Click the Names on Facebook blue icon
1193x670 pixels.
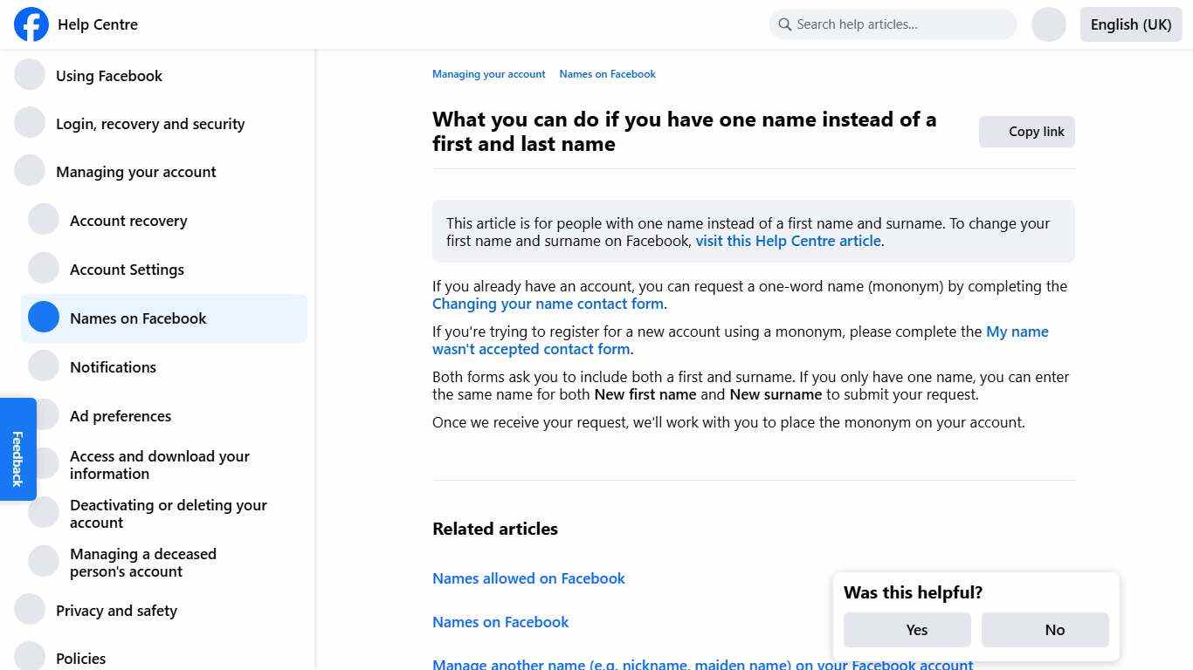43,317
